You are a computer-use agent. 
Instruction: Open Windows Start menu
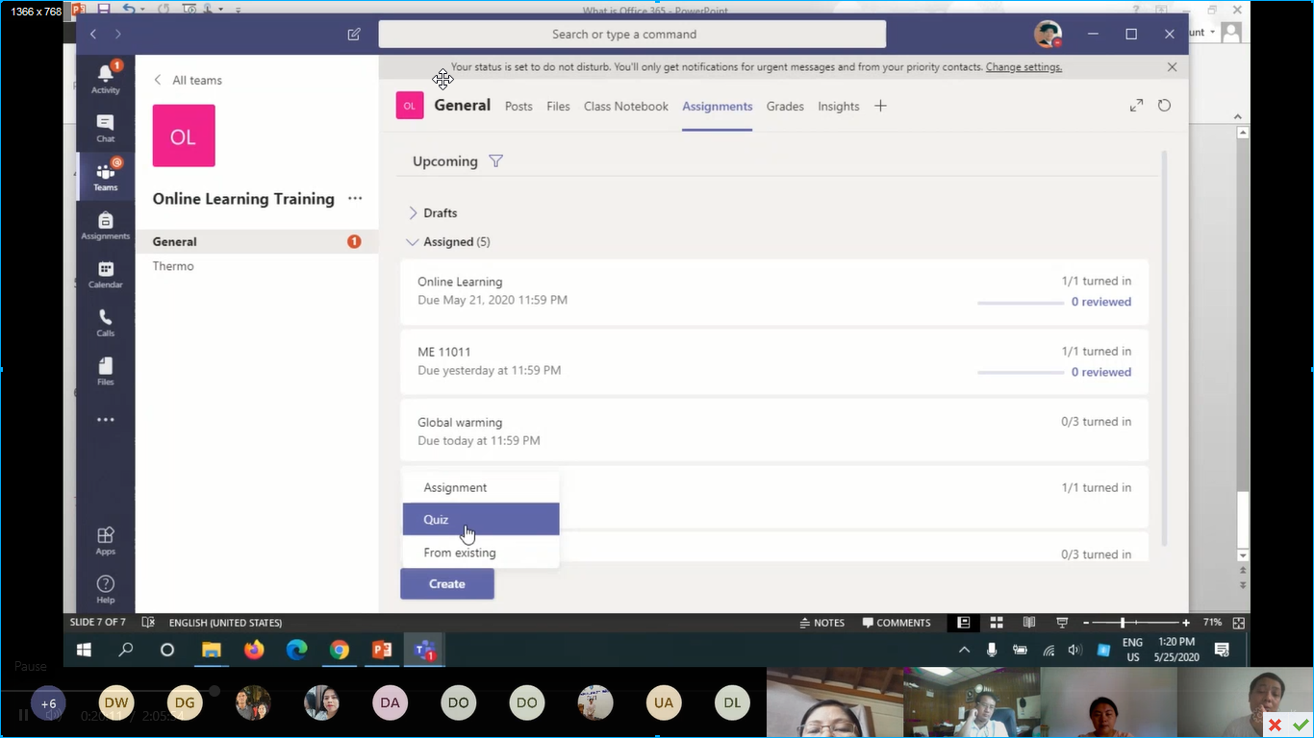pyautogui.click(x=84, y=650)
